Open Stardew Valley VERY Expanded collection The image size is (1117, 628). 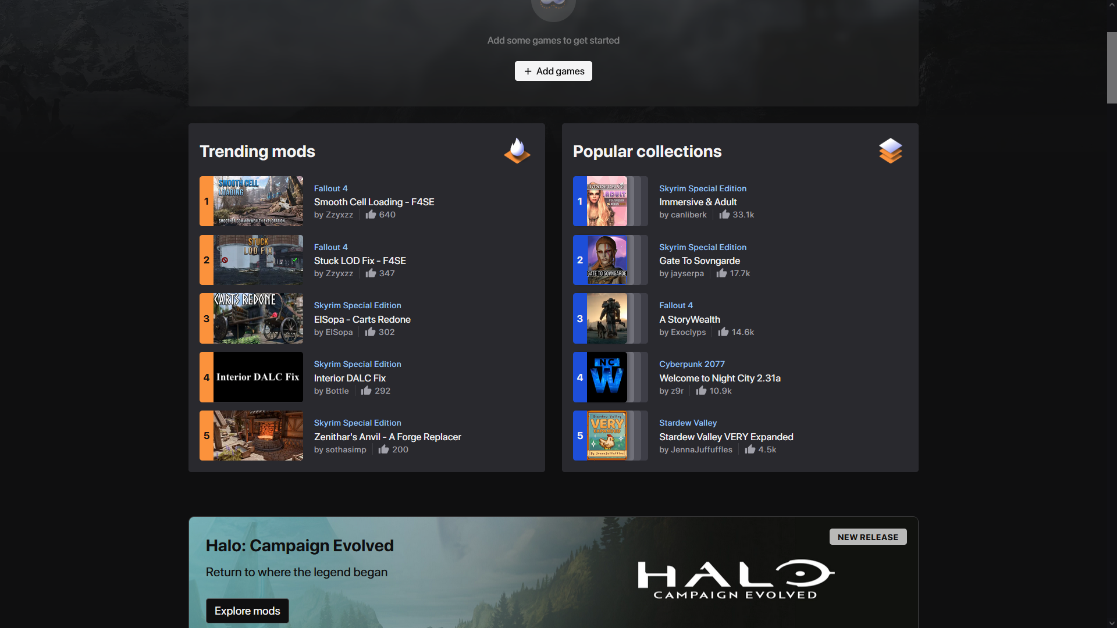click(x=726, y=437)
